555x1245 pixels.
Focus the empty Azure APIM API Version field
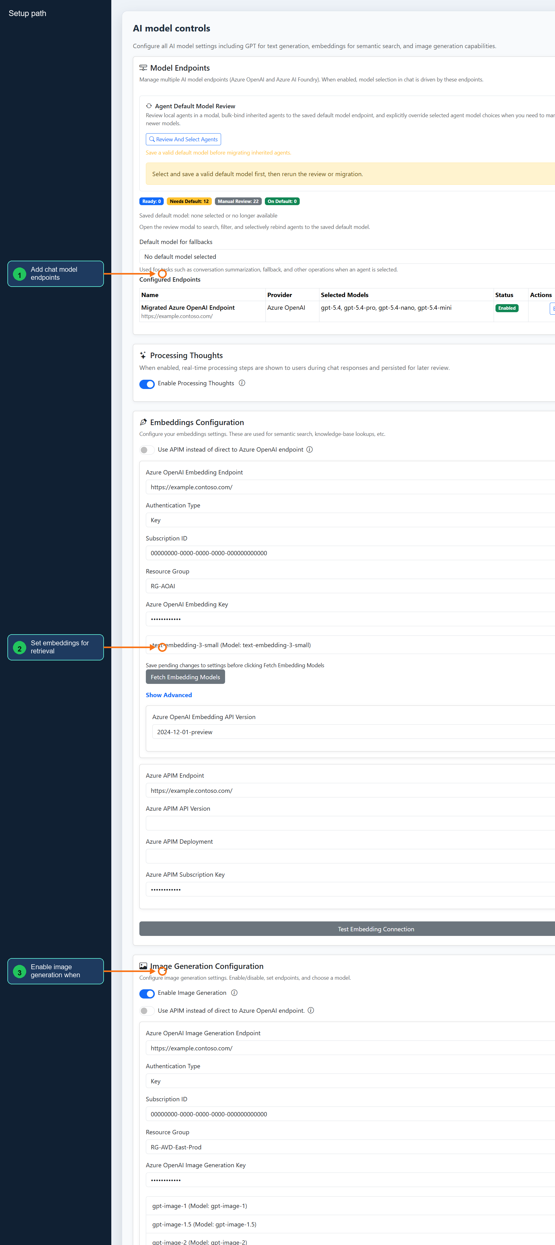[350, 824]
